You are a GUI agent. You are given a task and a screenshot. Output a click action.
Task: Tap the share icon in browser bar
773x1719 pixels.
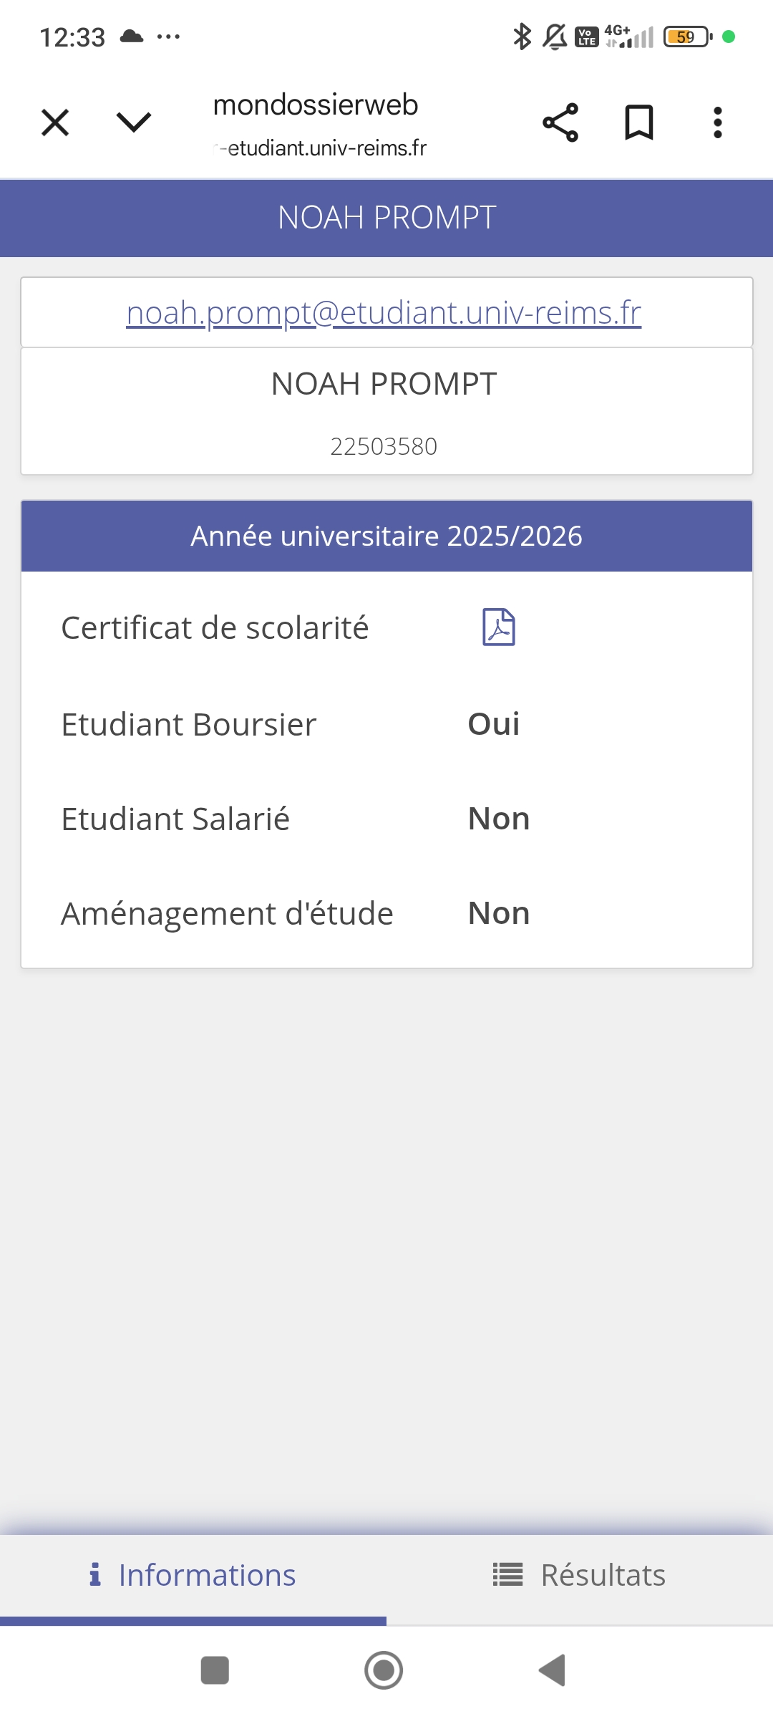pyautogui.click(x=560, y=122)
